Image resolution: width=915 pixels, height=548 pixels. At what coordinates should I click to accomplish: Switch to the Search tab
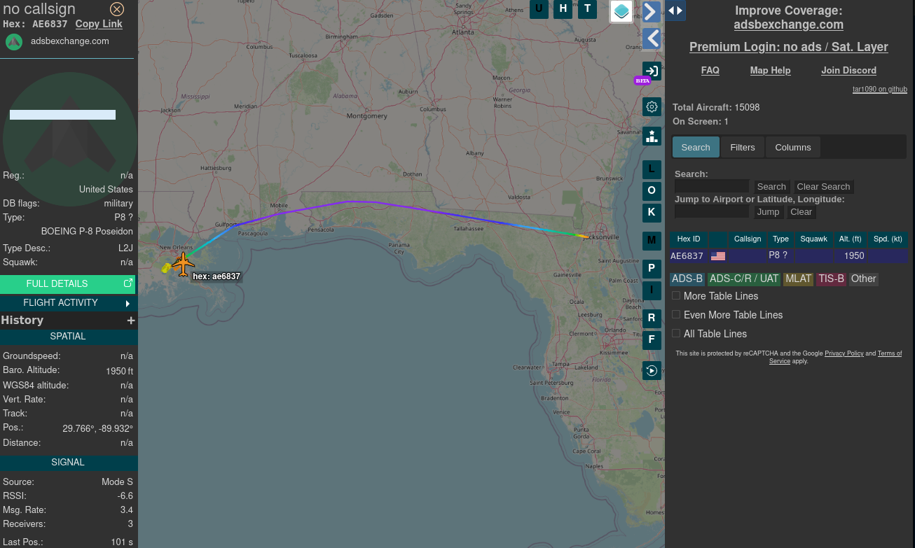pos(696,147)
